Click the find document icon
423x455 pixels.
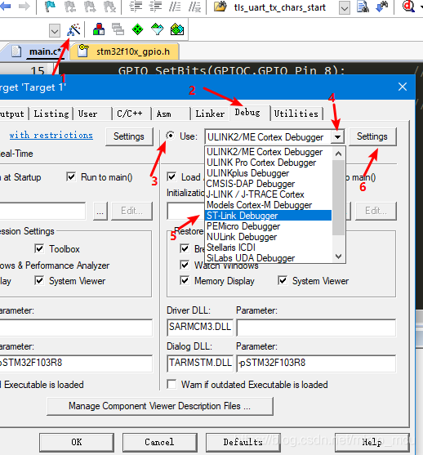[x=363, y=7]
